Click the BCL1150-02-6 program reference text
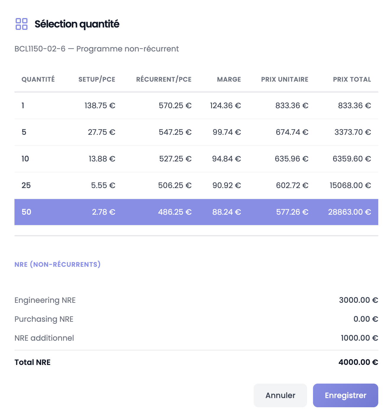This screenshot has height=417, width=388. (x=97, y=49)
